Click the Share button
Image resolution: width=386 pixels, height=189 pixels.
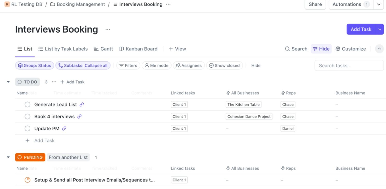[315, 4]
